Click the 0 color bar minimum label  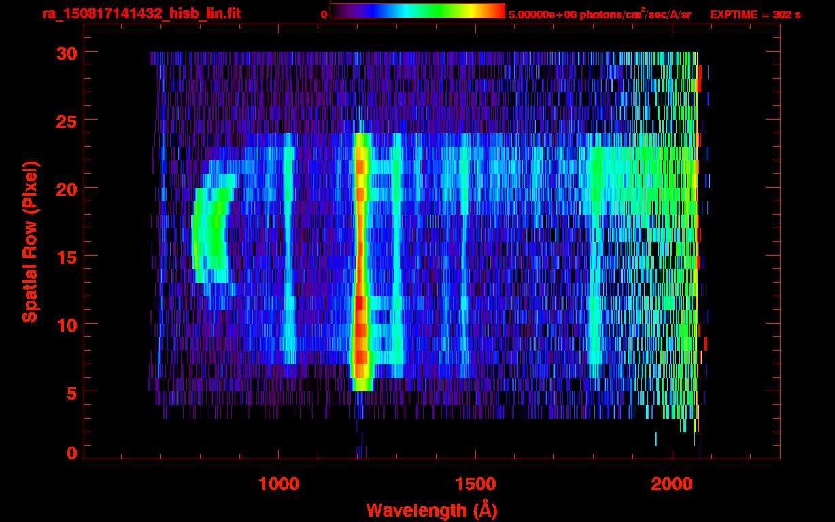pyautogui.click(x=324, y=14)
